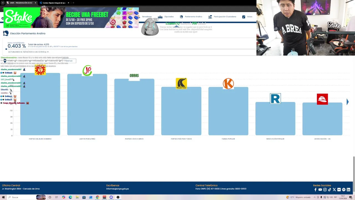This screenshot has width=355, height=200.
Task: Select the Juntos por el Perú bar
Action: click(x=87, y=105)
